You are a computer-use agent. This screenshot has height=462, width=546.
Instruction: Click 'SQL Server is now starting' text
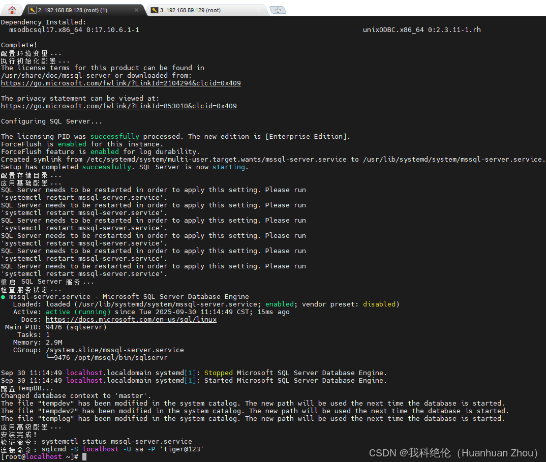pyautogui.click(x=194, y=167)
